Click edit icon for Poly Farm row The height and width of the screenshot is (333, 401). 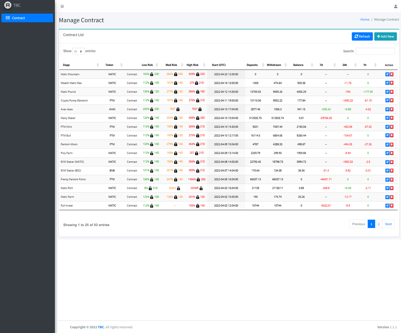387,153
